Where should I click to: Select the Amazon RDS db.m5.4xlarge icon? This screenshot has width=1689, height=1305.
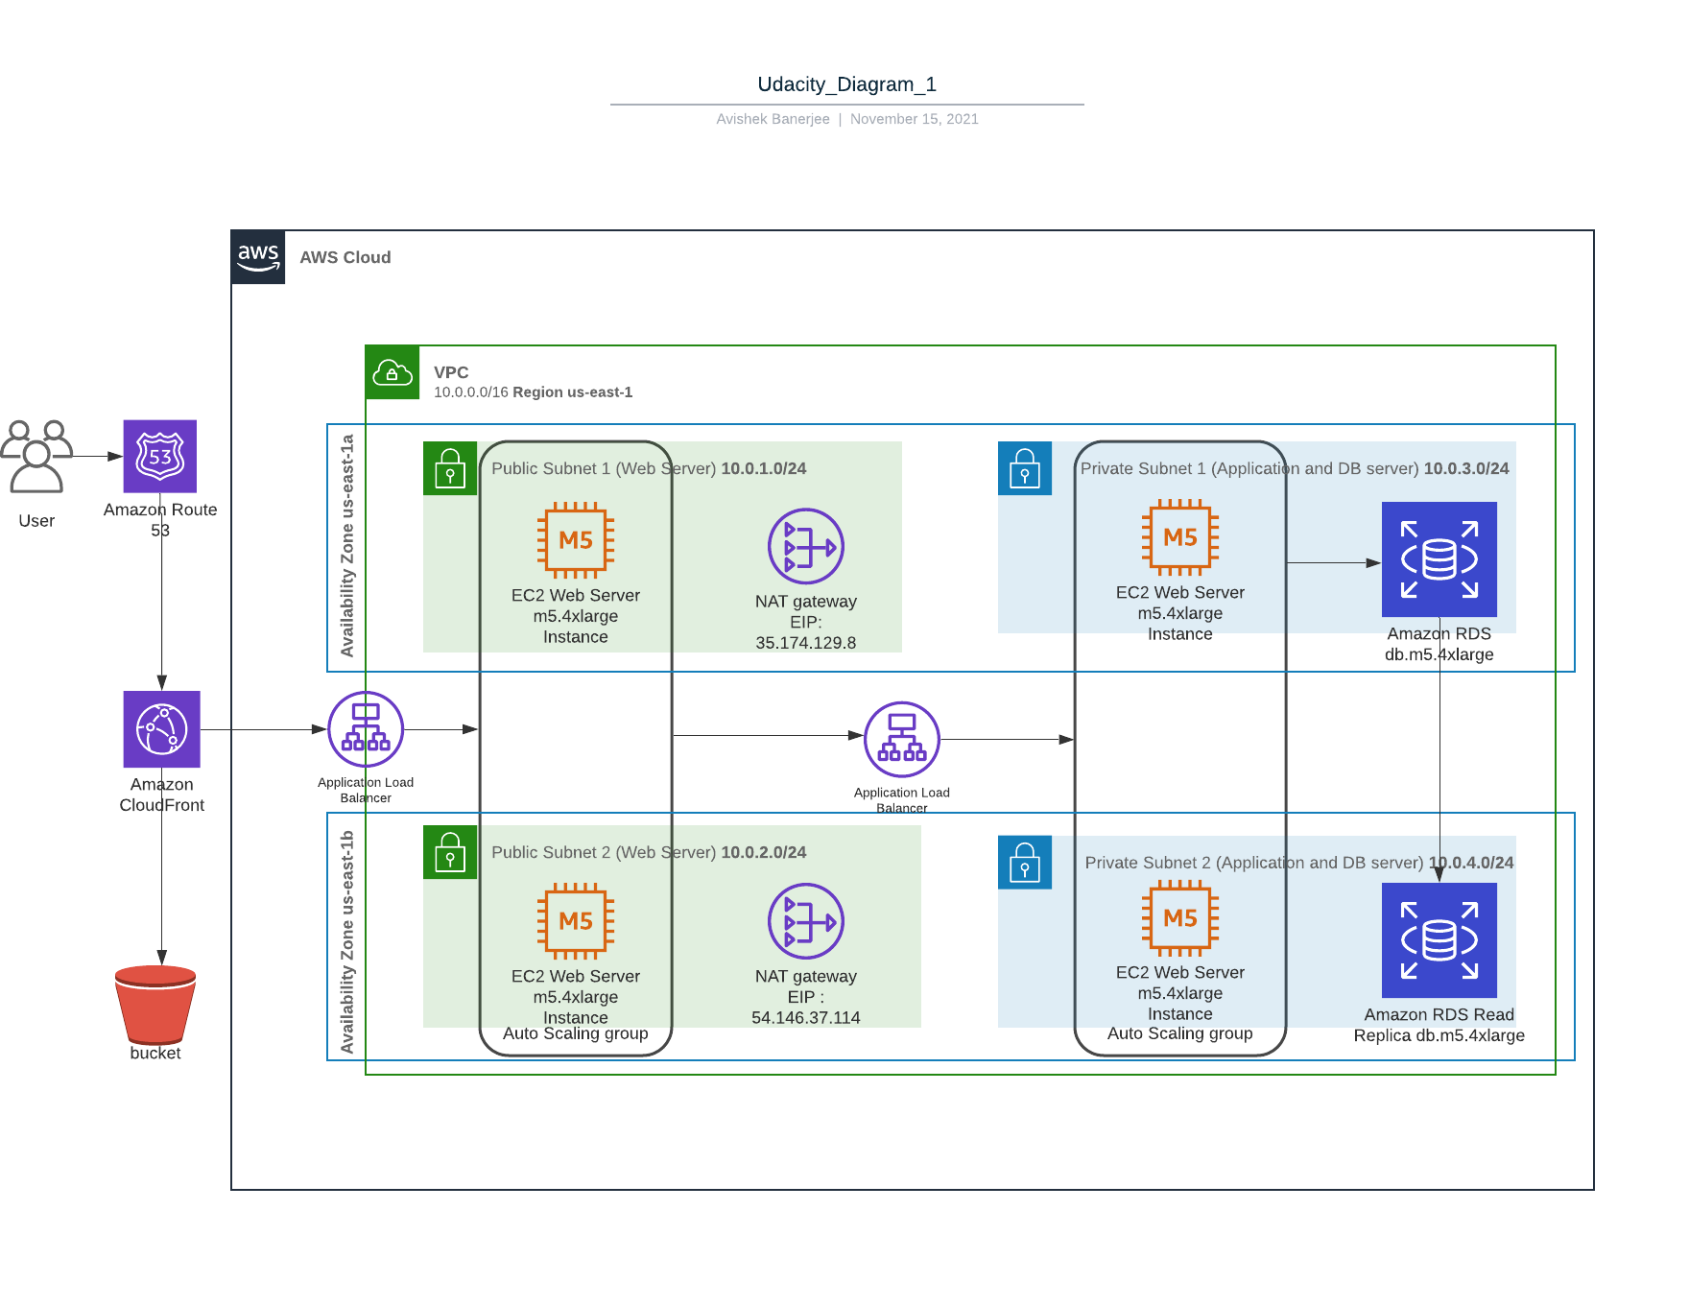pos(1439,559)
